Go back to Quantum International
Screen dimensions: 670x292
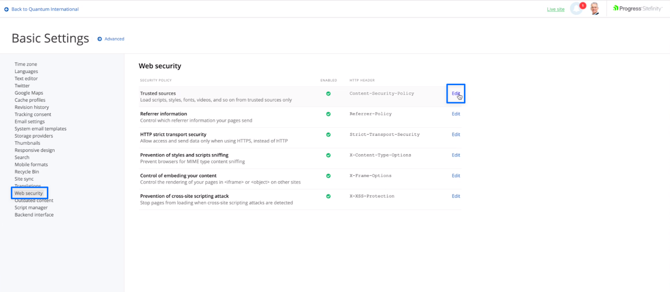click(45, 9)
